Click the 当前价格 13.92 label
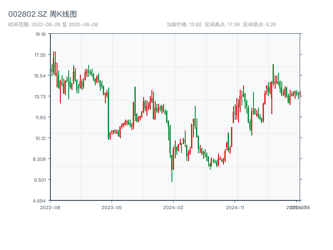Image resolution: width=333 pixels, height=250 pixels. [184, 25]
